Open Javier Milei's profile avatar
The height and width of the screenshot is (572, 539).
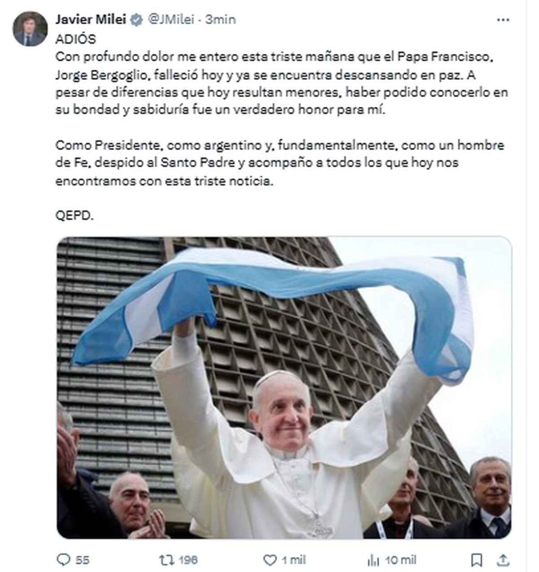30,29
